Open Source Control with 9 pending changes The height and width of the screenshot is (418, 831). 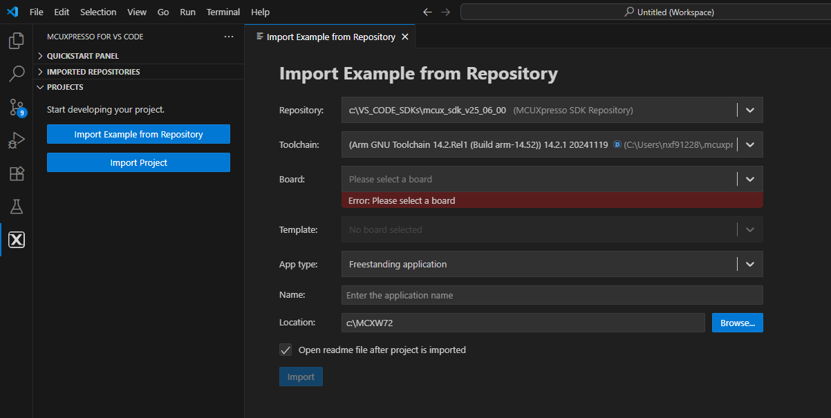(x=15, y=107)
